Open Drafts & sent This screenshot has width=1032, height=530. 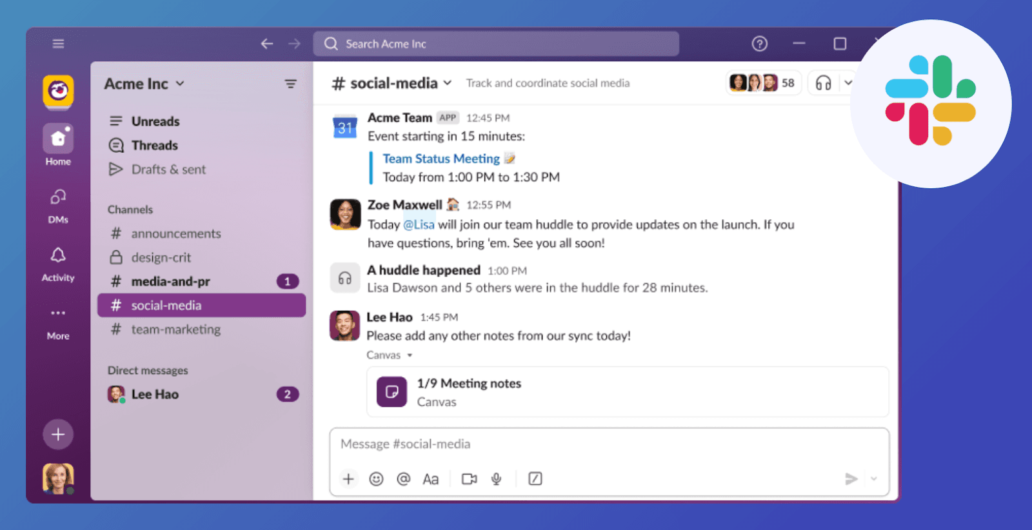click(x=202, y=170)
